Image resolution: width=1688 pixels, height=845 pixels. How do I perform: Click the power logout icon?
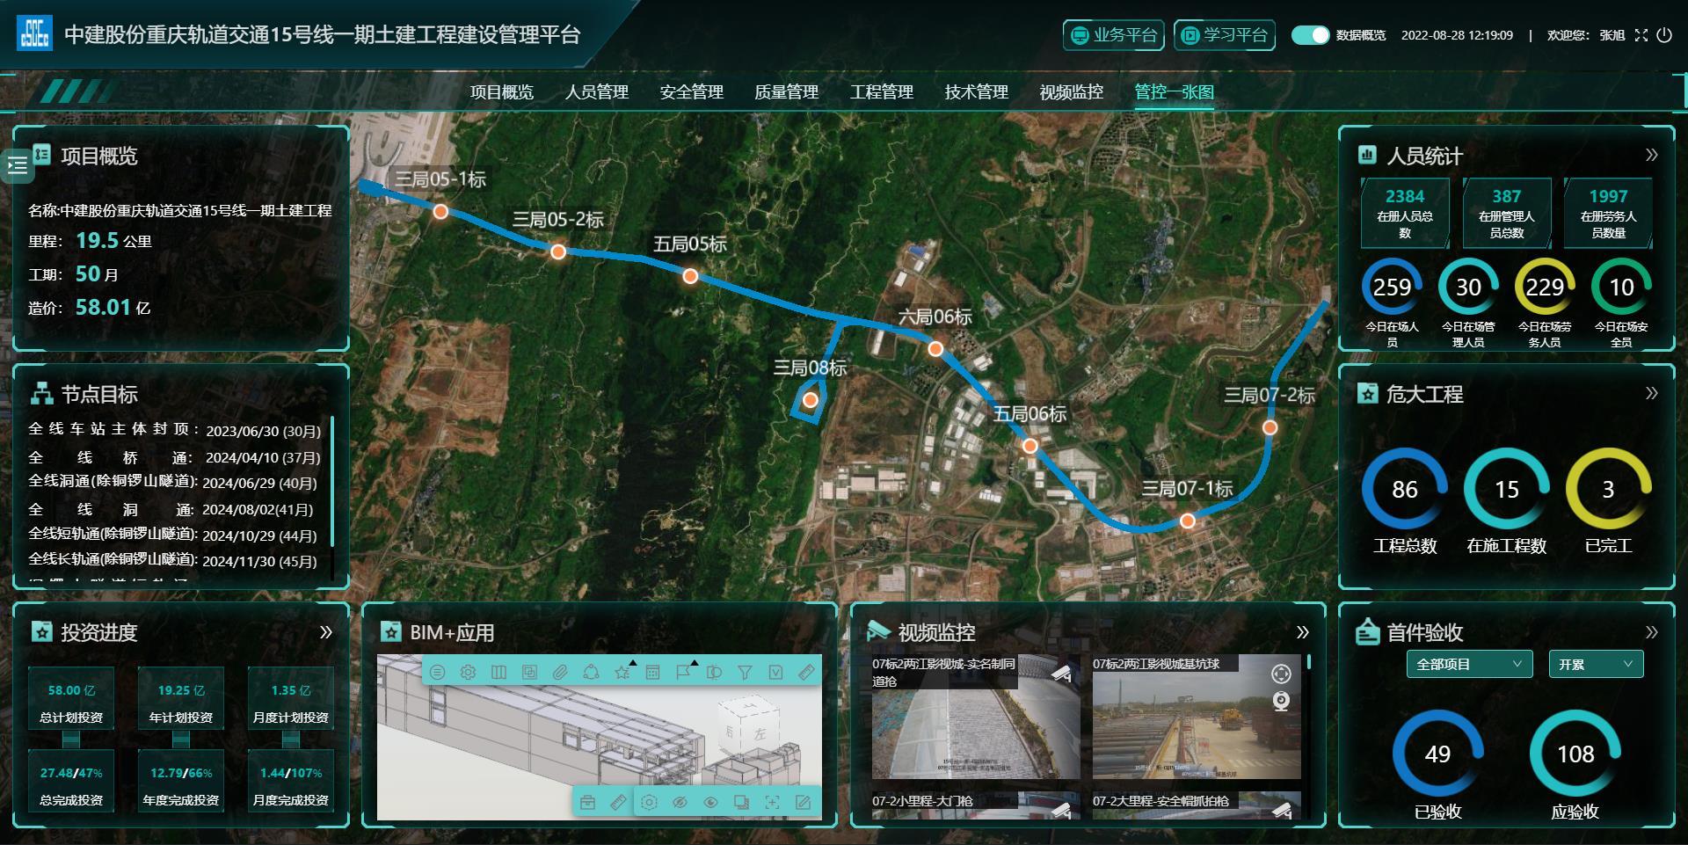(x=1664, y=35)
